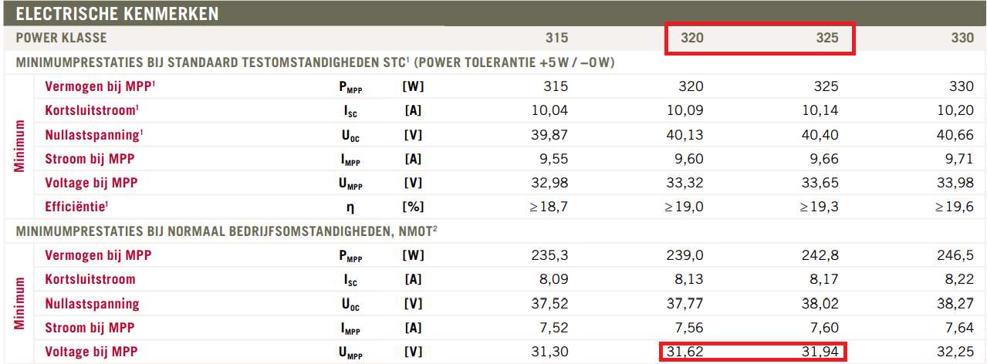Click the 315 in the Power Klasse header row
987x364 pixels.
[x=556, y=38]
